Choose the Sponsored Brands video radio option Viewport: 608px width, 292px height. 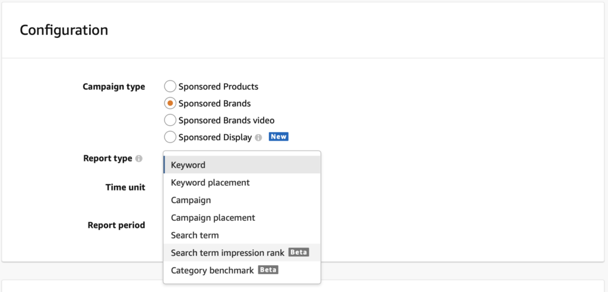(x=170, y=120)
